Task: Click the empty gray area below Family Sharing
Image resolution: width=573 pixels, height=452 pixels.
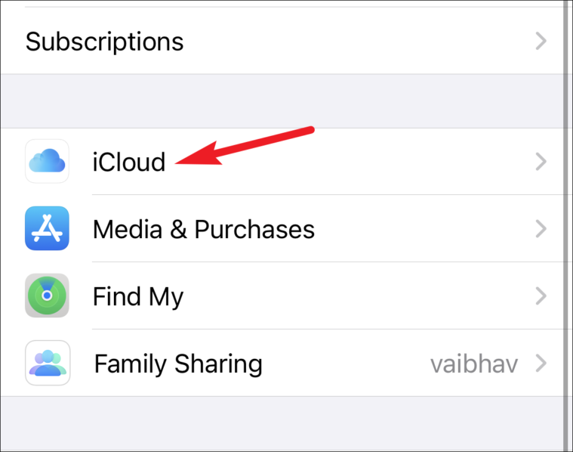Action: point(282,423)
